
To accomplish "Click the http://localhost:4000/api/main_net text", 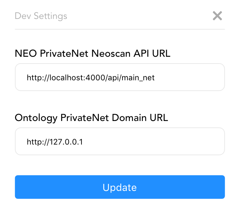I will pyautogui.click(x=90, y=77).
